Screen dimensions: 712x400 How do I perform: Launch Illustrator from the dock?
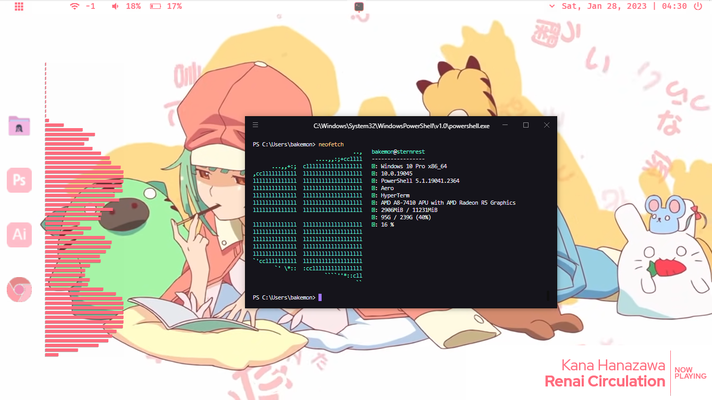pos(19,234)
